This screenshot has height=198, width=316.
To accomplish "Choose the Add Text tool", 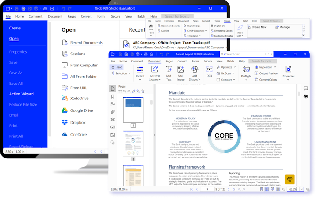I will (168, 73).
